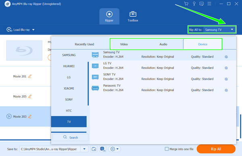Enable Merge into one file
This screenshot has width=242, height=156.
[167, 149]
